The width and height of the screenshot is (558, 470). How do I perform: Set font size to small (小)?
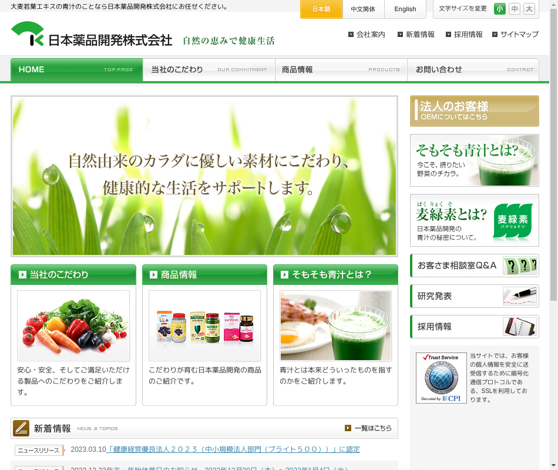click(500, 9)
